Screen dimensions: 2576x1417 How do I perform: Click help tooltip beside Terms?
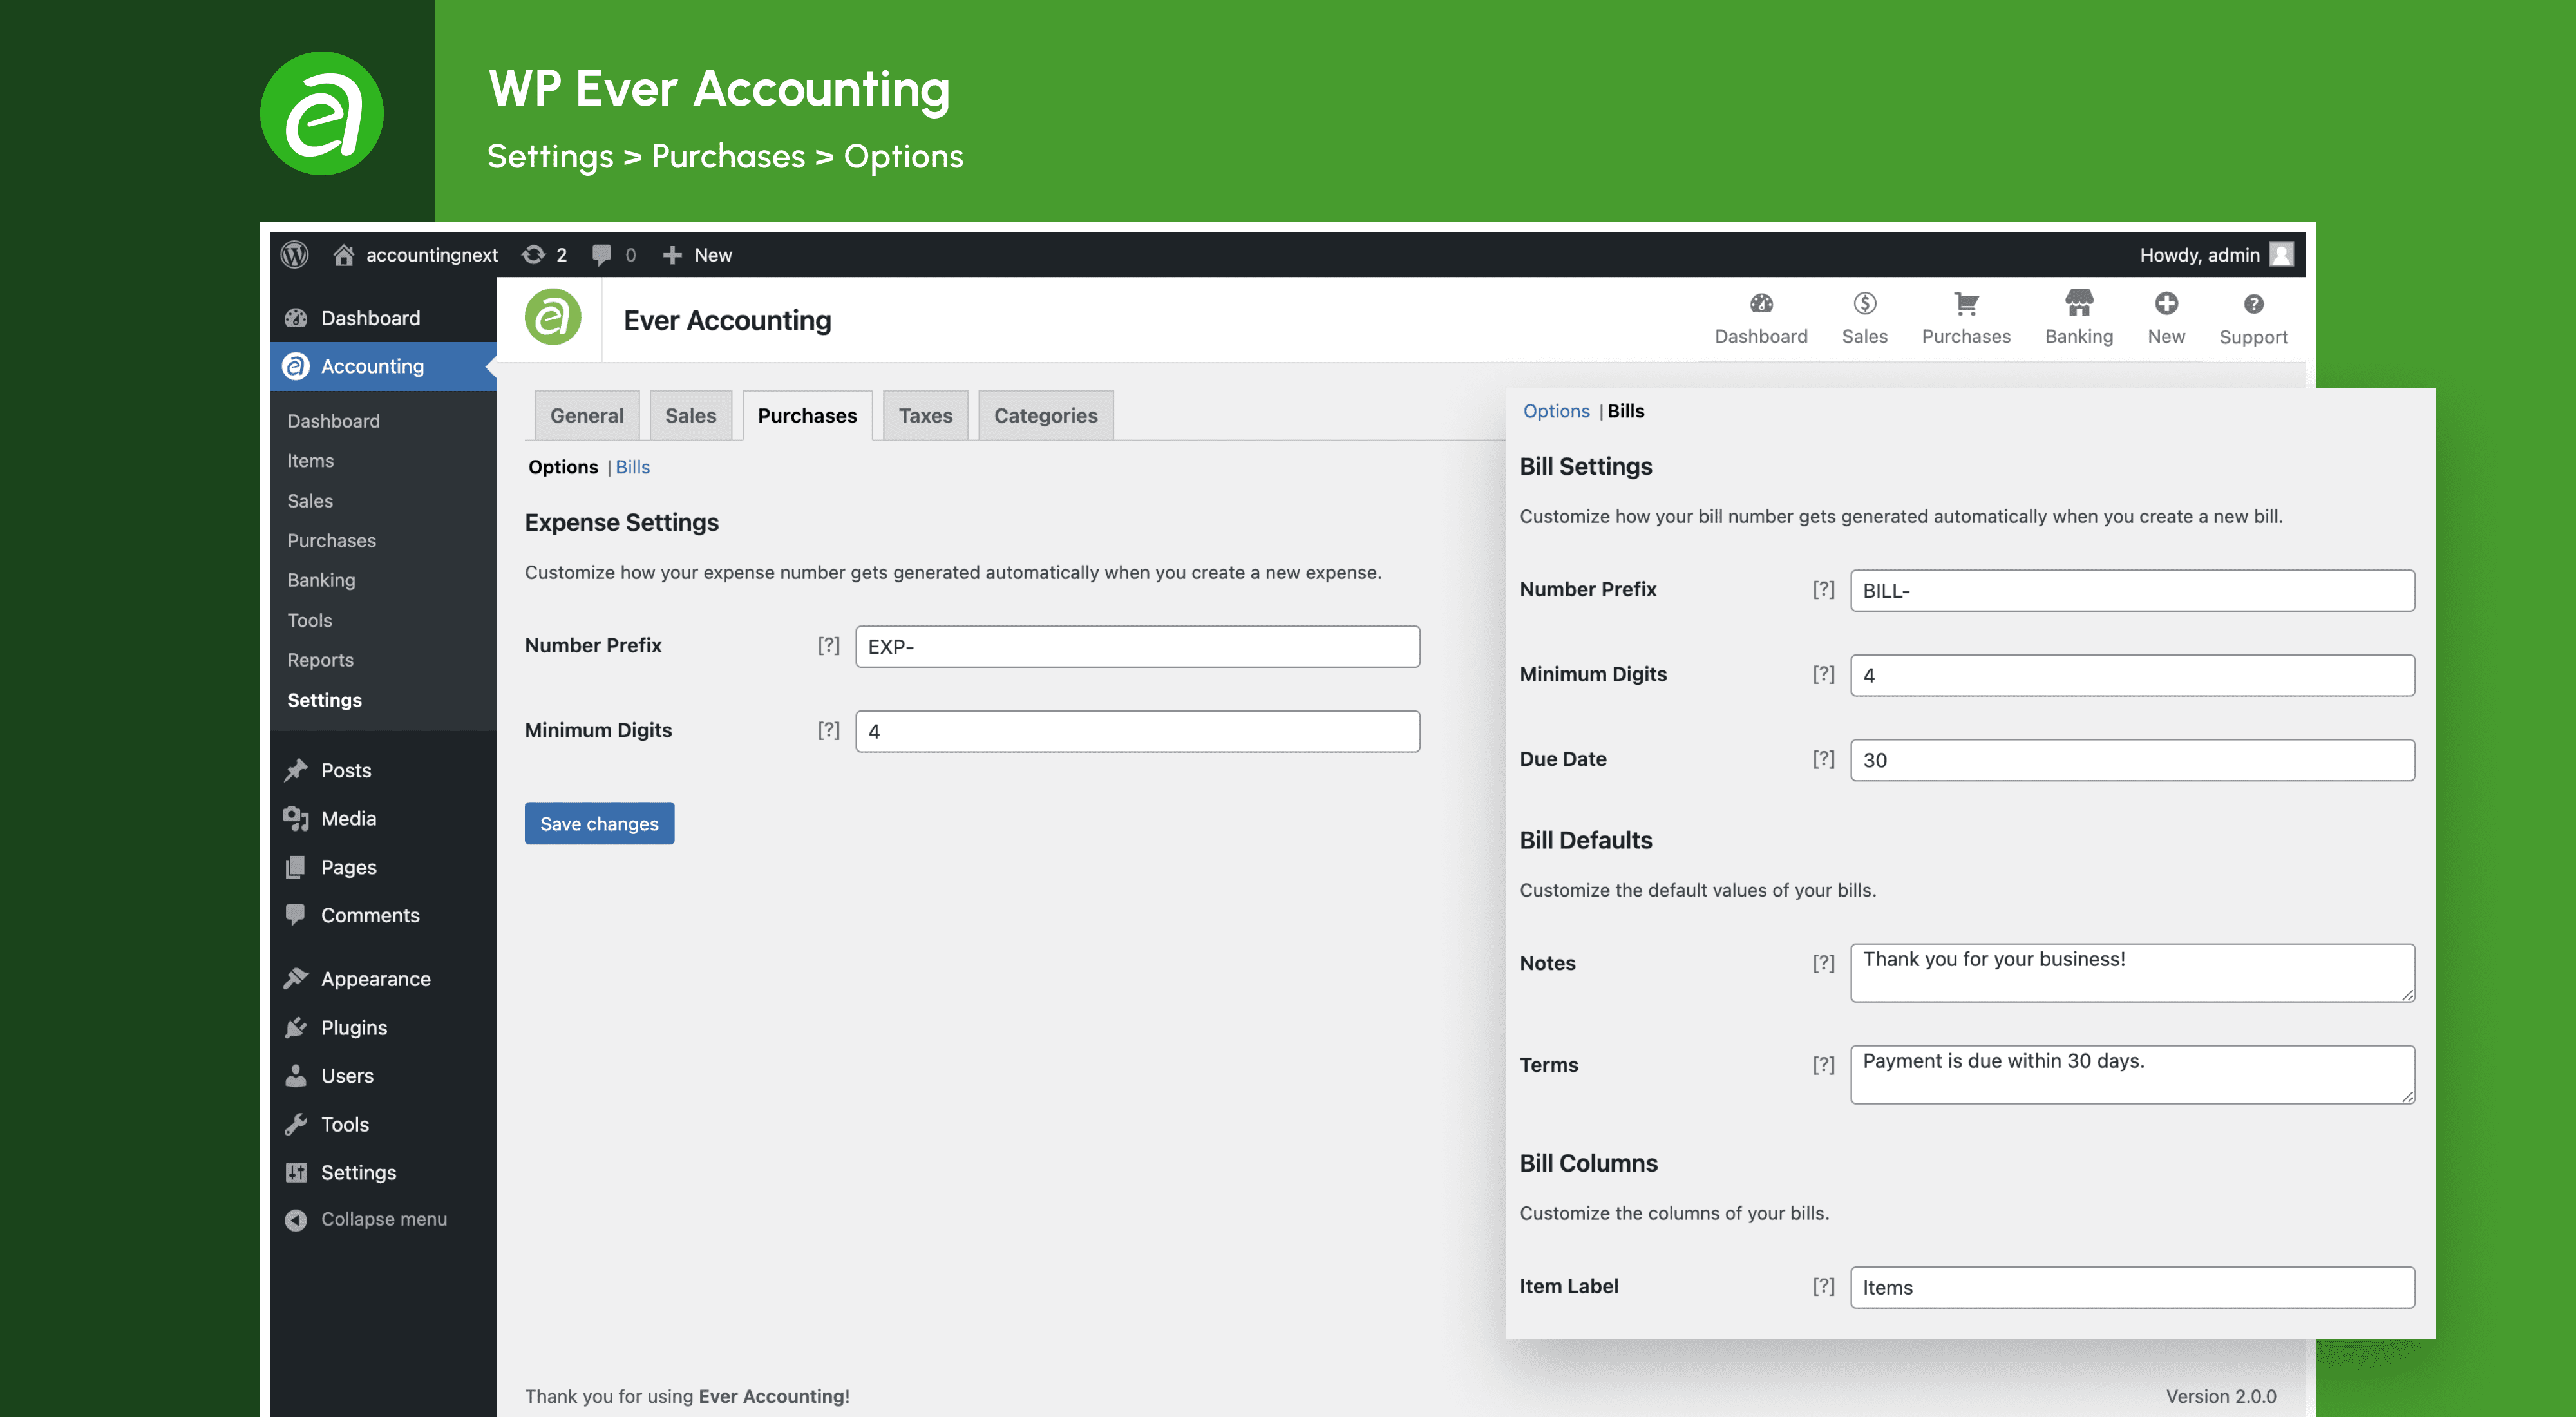tap(1823, 1065)
